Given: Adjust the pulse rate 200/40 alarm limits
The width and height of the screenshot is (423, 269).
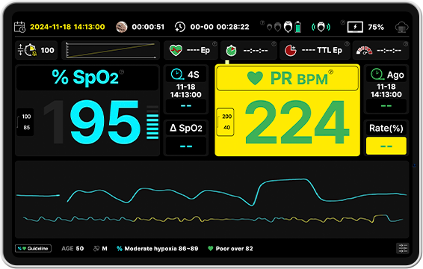Looking at the screenshot, I should [x=226, y=122].
